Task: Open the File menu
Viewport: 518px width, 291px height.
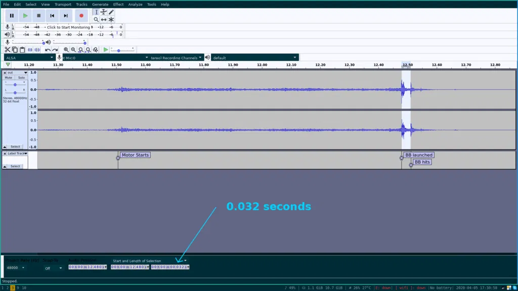Action: pyautogui.click(x=6, y=4)
